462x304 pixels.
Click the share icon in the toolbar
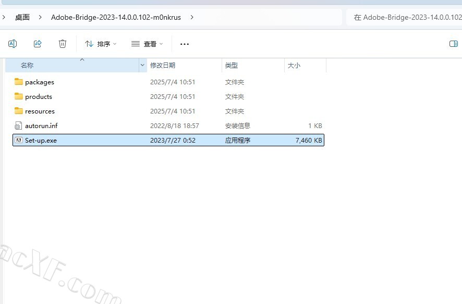click(x=38, y=44)
